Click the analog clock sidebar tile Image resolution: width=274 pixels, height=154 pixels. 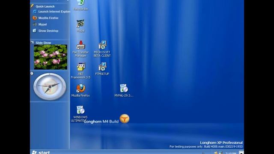50,86
